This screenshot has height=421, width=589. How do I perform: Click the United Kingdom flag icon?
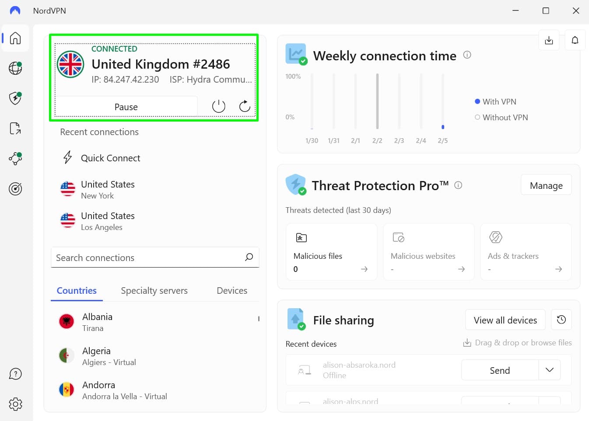(x=70, y=64)
